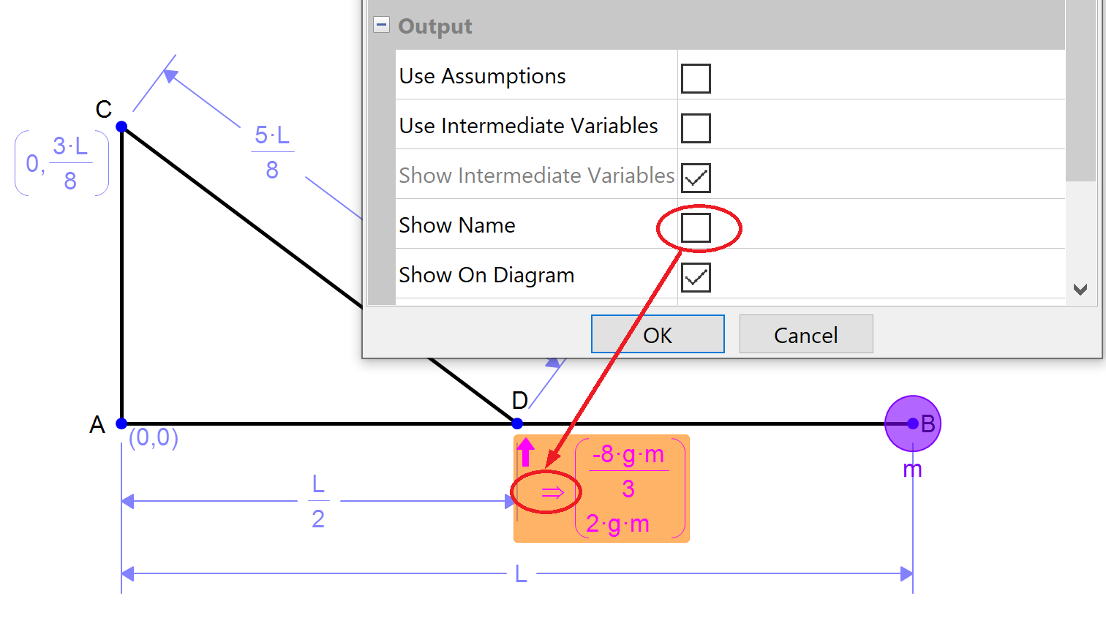Uncheck Show Intermediate Variables
The width and height of the screenshot is (1106, 629).
[x=695, y=178]
